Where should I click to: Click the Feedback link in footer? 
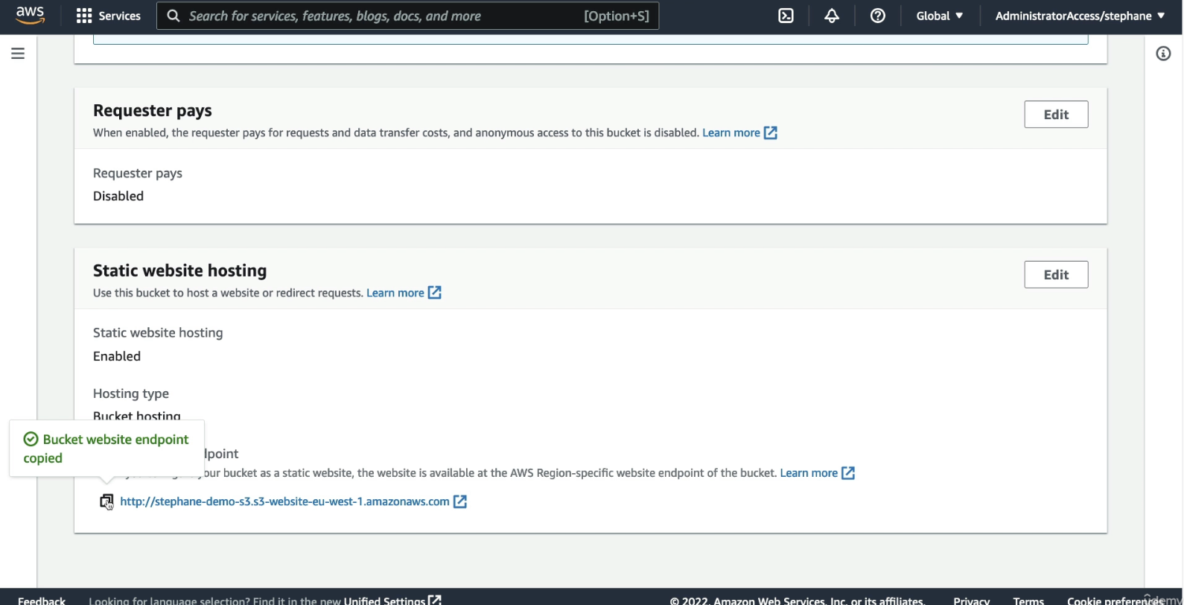point(42,600)
